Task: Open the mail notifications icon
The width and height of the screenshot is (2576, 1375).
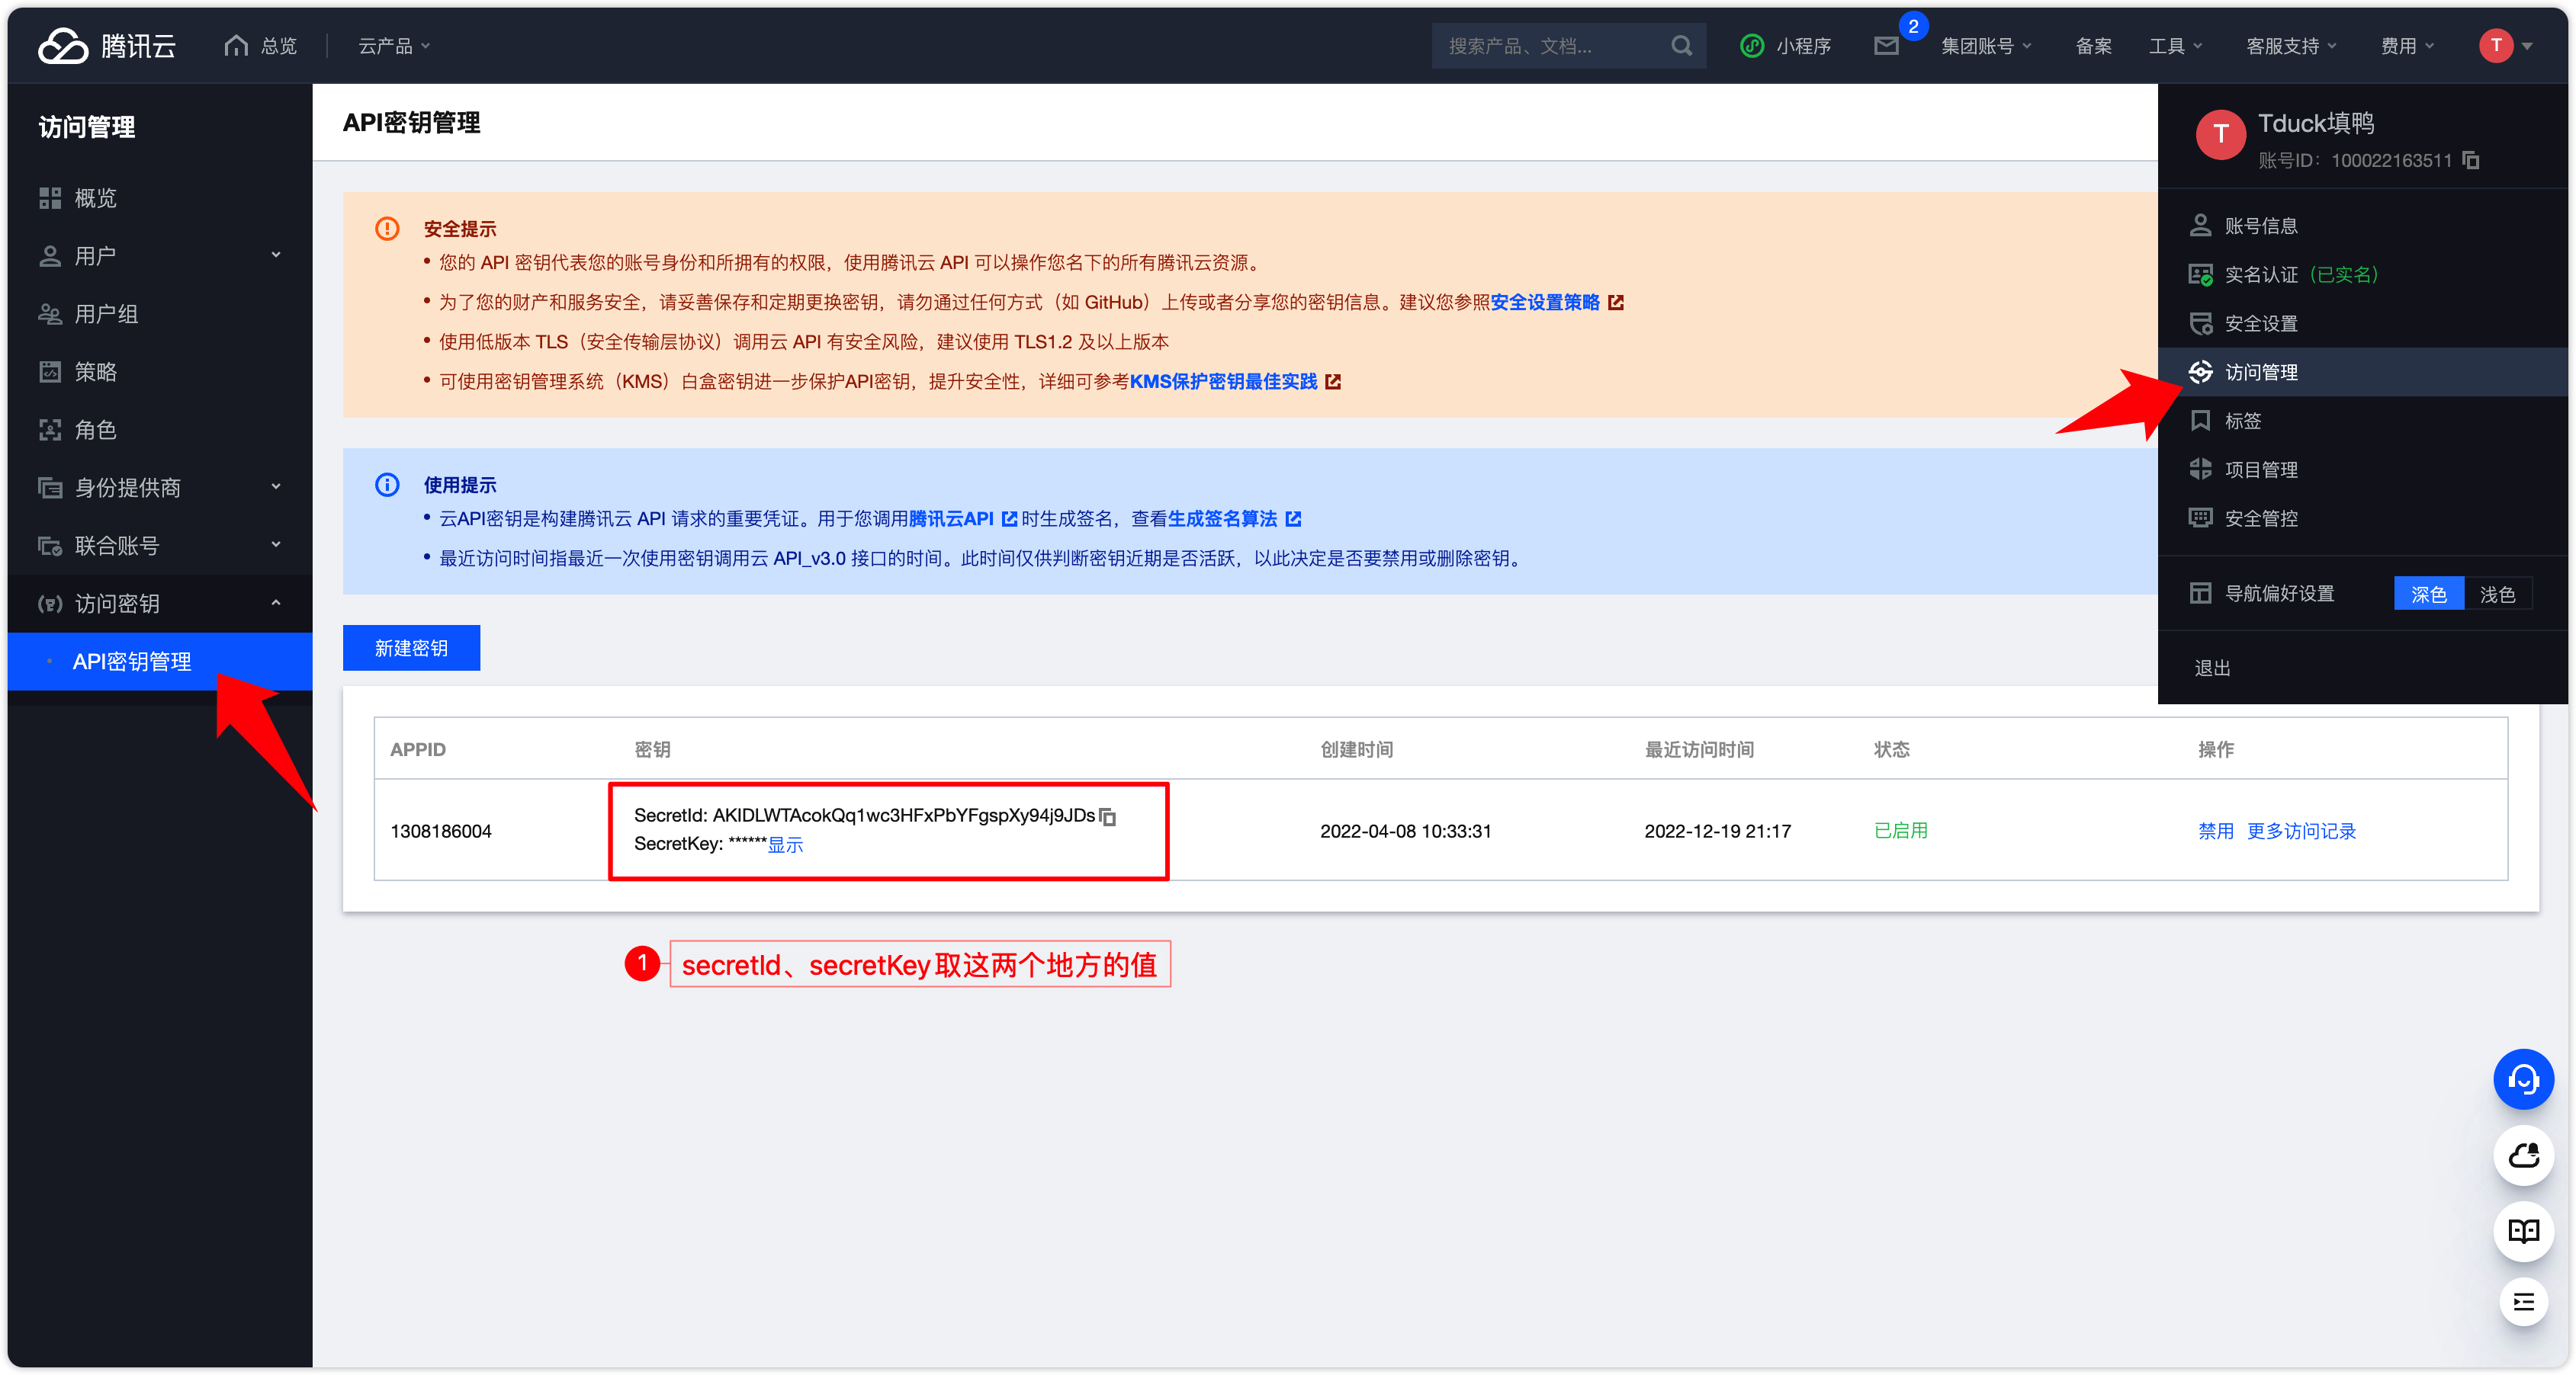Action: click(1885, 46)
